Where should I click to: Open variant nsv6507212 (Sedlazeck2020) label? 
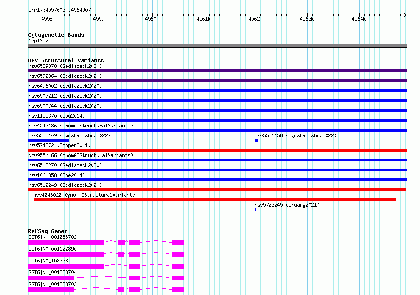(x=65, y=96)
